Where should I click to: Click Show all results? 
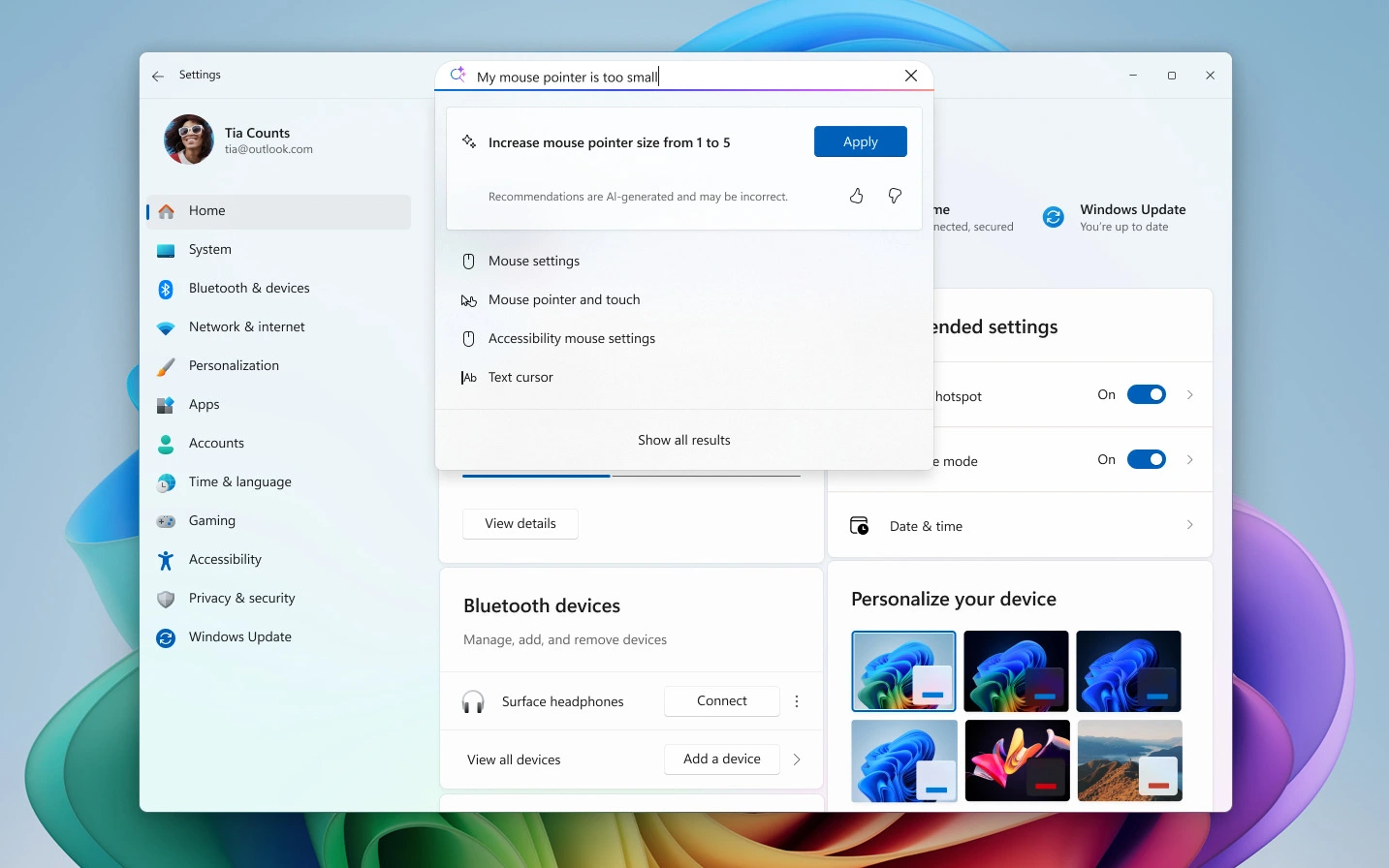coord(684,440)
